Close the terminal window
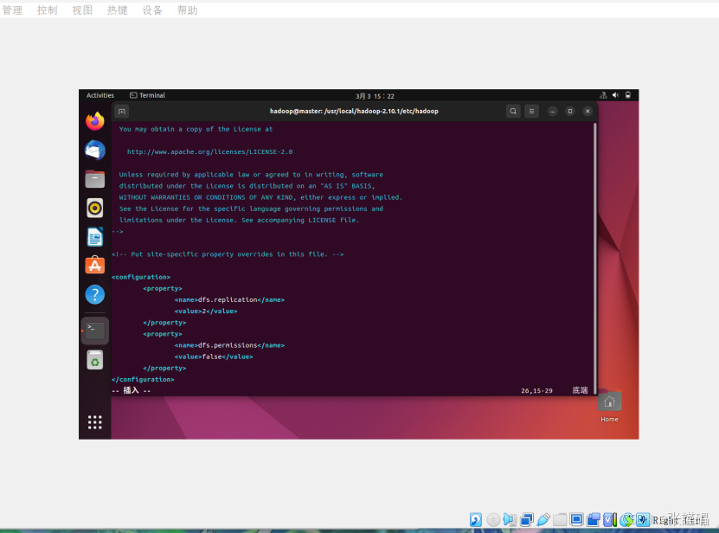 pyautogui.click(x=587, y=111)
